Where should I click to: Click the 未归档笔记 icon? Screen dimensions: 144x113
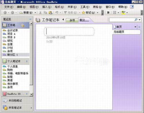click(x=5, y=101)
